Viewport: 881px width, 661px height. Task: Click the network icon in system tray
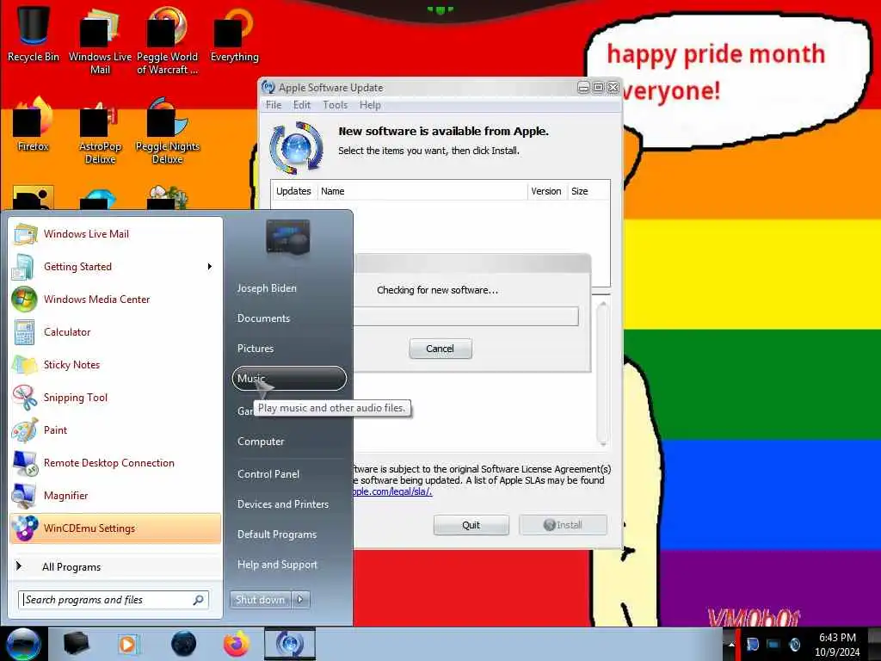coord(773,645)
